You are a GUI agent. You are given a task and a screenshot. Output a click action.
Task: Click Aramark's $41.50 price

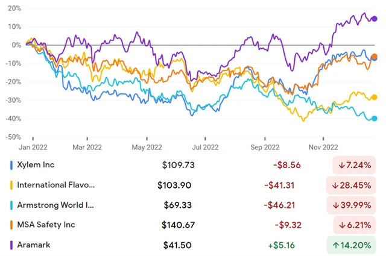point(178,245)
